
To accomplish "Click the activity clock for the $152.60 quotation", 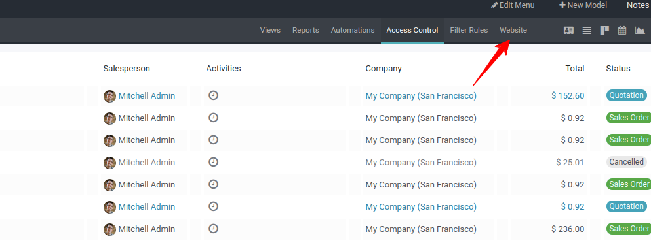I will 213,95.
